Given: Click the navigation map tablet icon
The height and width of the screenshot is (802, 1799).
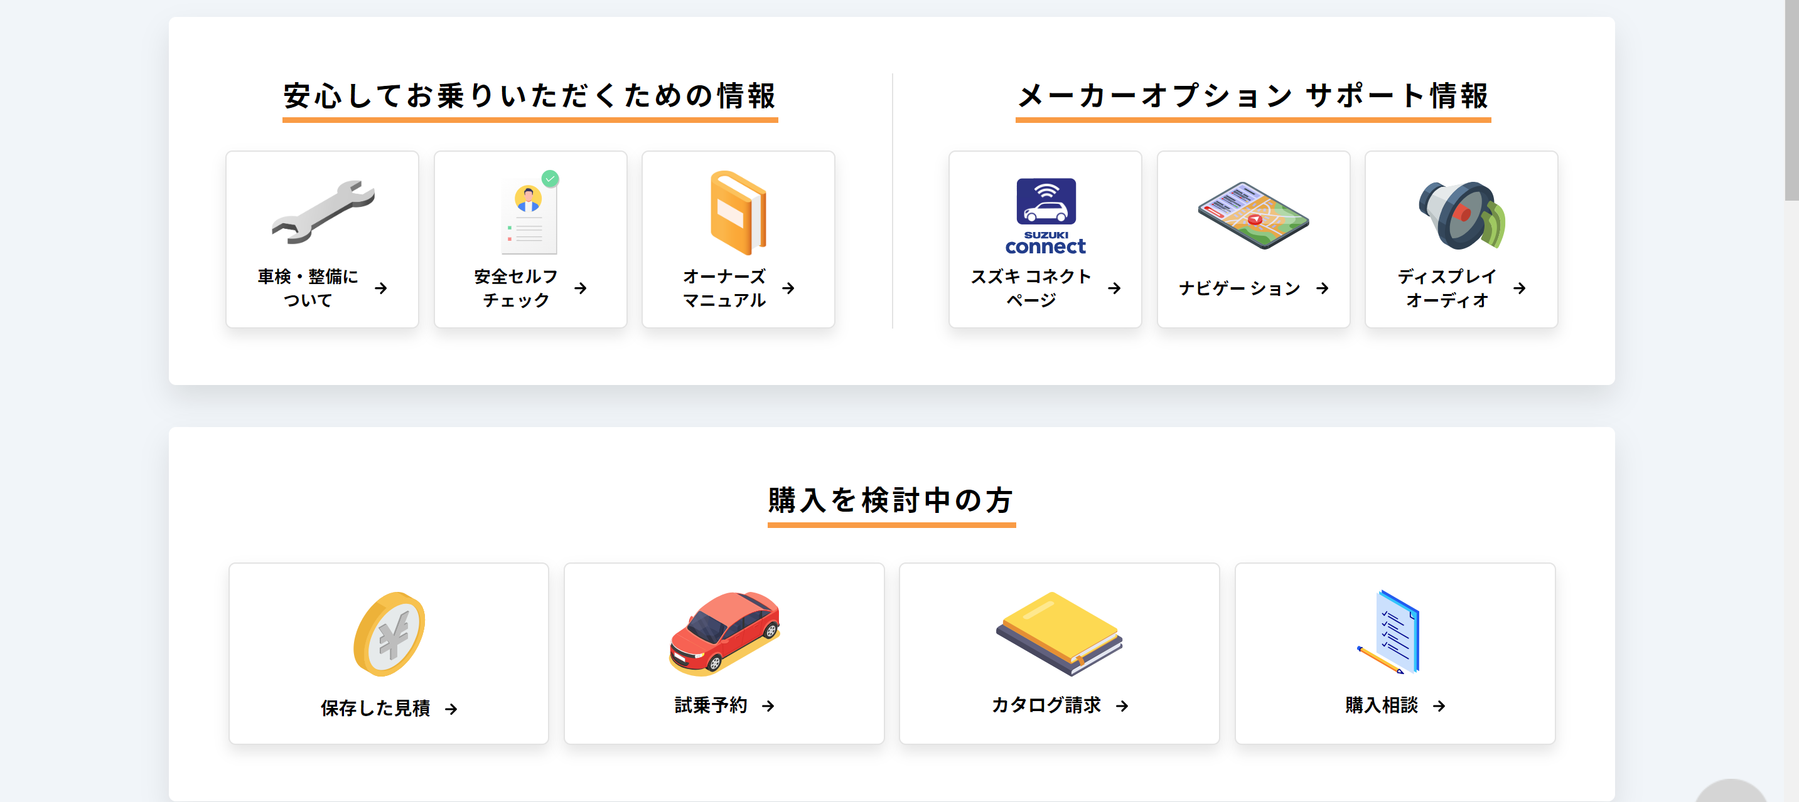Looking at the screenshot, I should tap(1254, 215).
